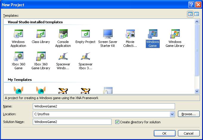Viewport: 203px width, 140px height.
Task: Click the help question mark button
Action: pyautogui.click(x=191, y=5)
